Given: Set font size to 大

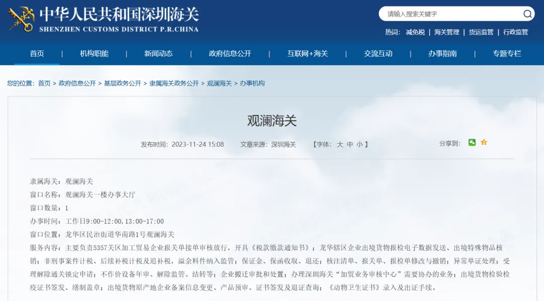Looking at the screenshot, I should pyautogui.click(x=340, y=144).
